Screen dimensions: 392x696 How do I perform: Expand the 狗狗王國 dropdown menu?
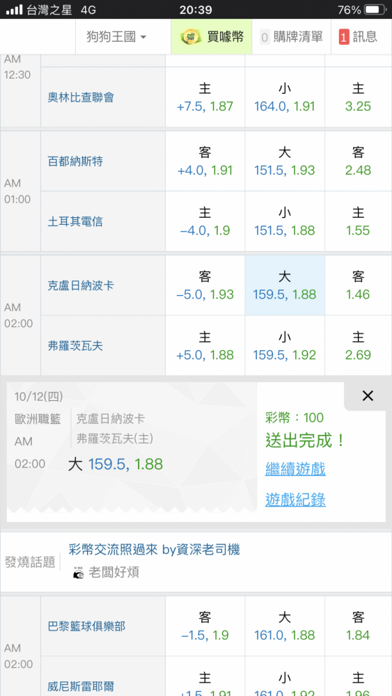click(x=116, y=38)
